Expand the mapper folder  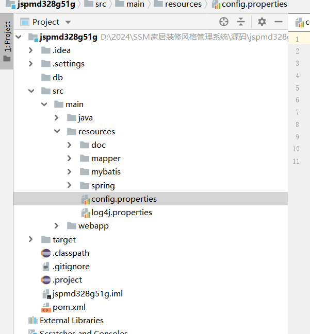tap(70, 159)
